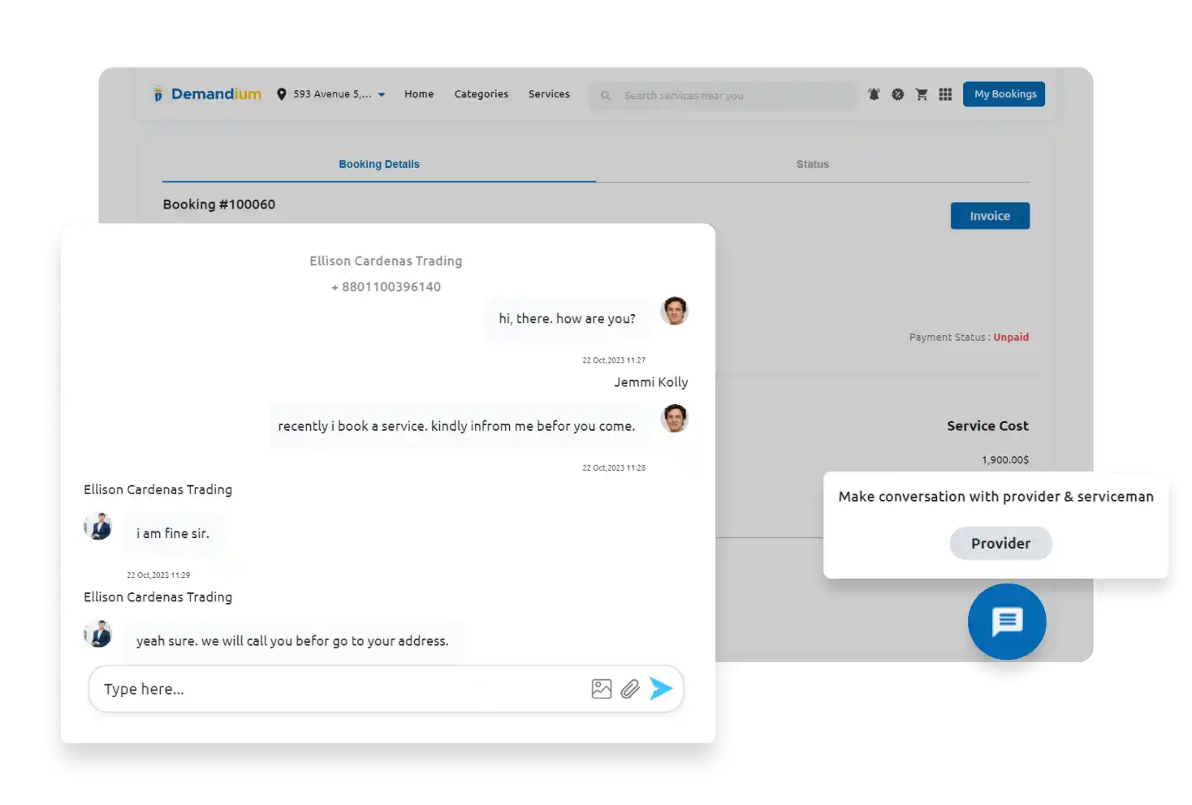Focus the Search services near you field
Screen dimensions: 1192x805
[722, 96]
